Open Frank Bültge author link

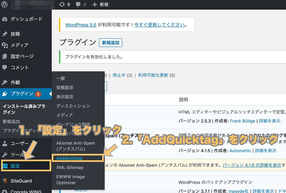pos(242,121)
